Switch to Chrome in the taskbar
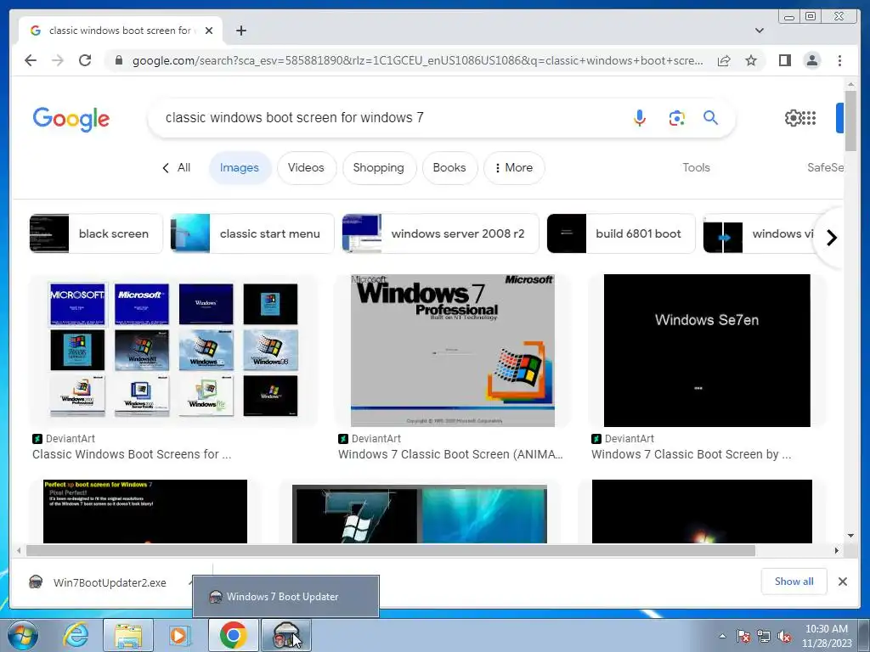The width and height of the screenshot is (870, 652). (233, 635)
